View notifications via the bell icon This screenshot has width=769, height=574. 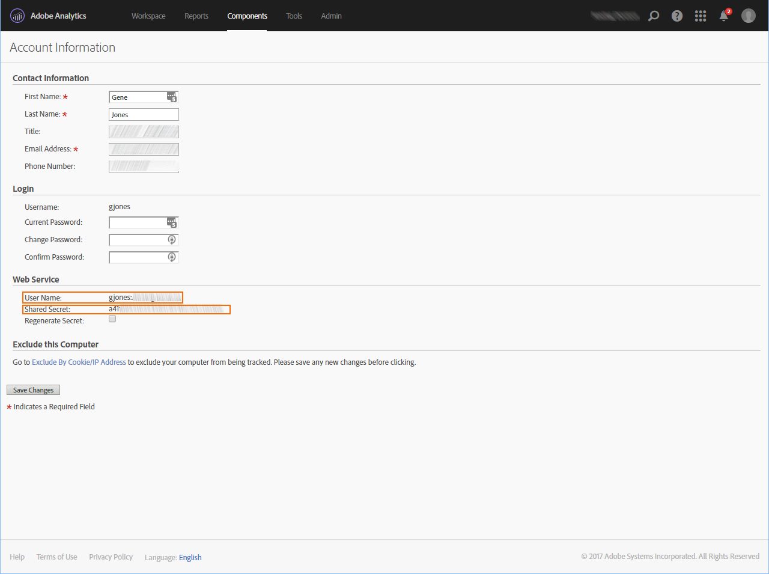click(x=724, y=16)
